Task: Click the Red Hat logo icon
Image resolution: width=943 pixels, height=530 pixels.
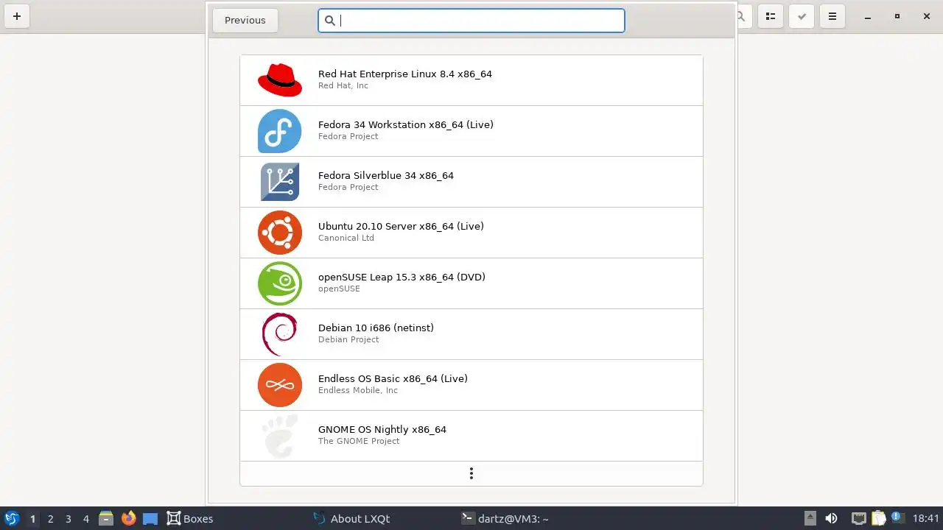Action: pos(280,80)
